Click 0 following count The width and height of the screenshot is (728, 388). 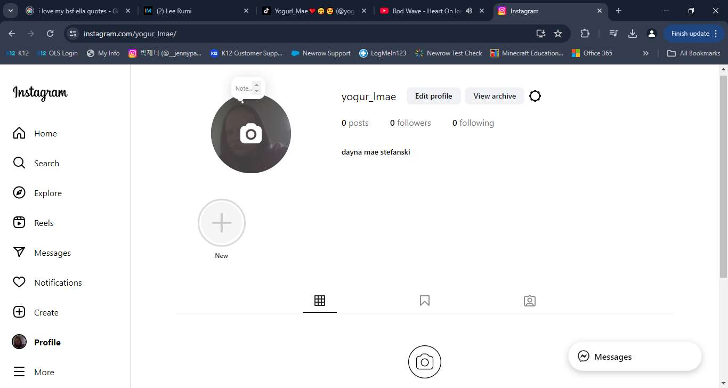(473, 123)
